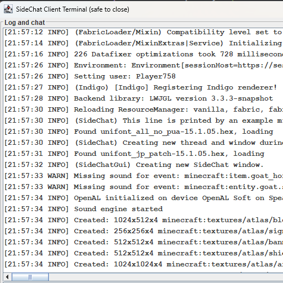
Task: Click the Reloading ResourceManager log line
Action: coord(144,109)
